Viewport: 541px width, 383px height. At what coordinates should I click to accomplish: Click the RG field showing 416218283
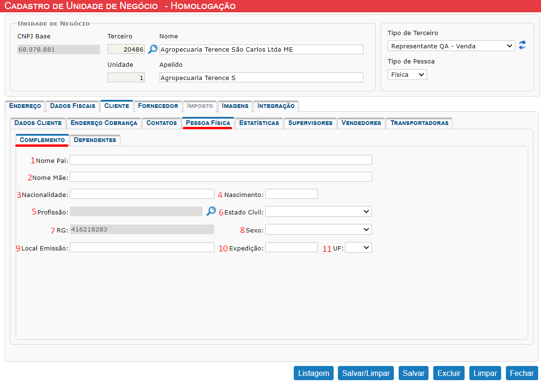[142, 230]
